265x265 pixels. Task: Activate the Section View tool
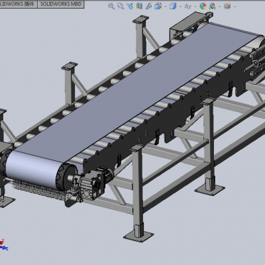pyautogui.click(x=139, y=6)
